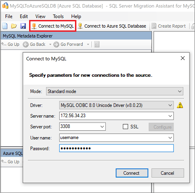Click the Open Project folder icon
The width and height of the screenshot is (195, 193).
[14, 26]
